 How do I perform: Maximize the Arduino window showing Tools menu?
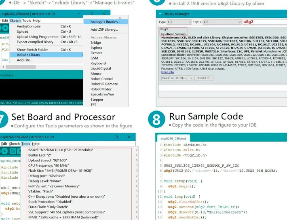pyautogui.click(x=116, y=137)
